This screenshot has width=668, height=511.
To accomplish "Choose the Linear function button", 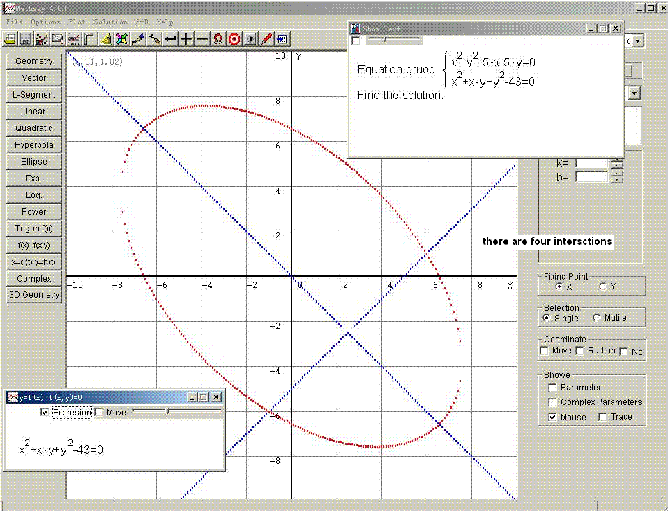I will click(x=34, y=112).
